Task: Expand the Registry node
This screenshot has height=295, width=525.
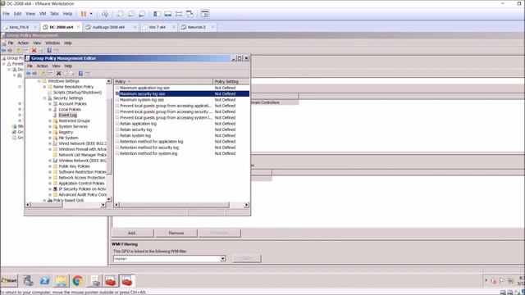Action: 50,132
